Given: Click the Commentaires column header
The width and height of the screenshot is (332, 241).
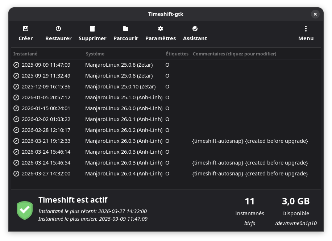Looking at the screenshot, I should click(235, 54).
